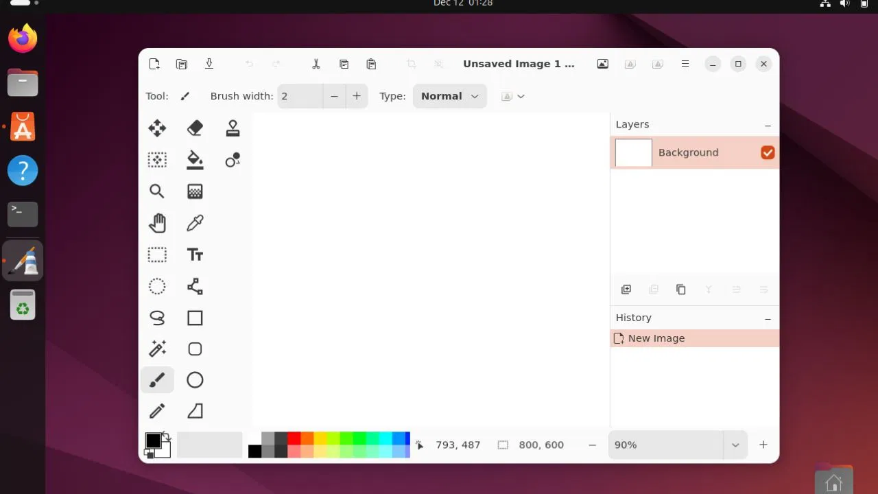Increase brush width with the plus button

(x=356, y=96)
